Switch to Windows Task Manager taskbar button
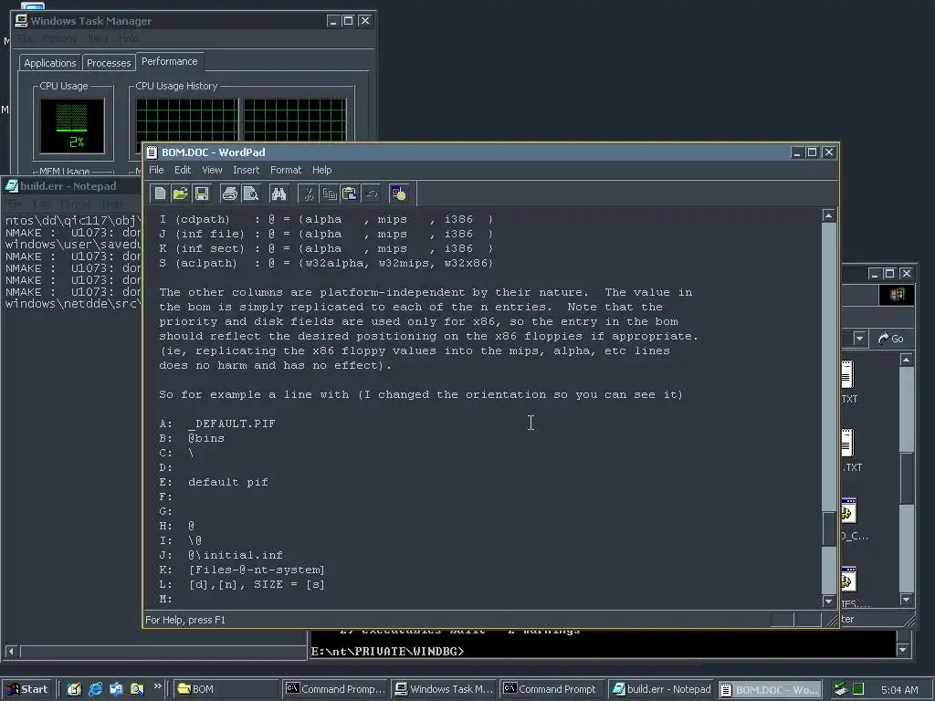This screenshot has width=935, height=701. click(x=445, y=689)
